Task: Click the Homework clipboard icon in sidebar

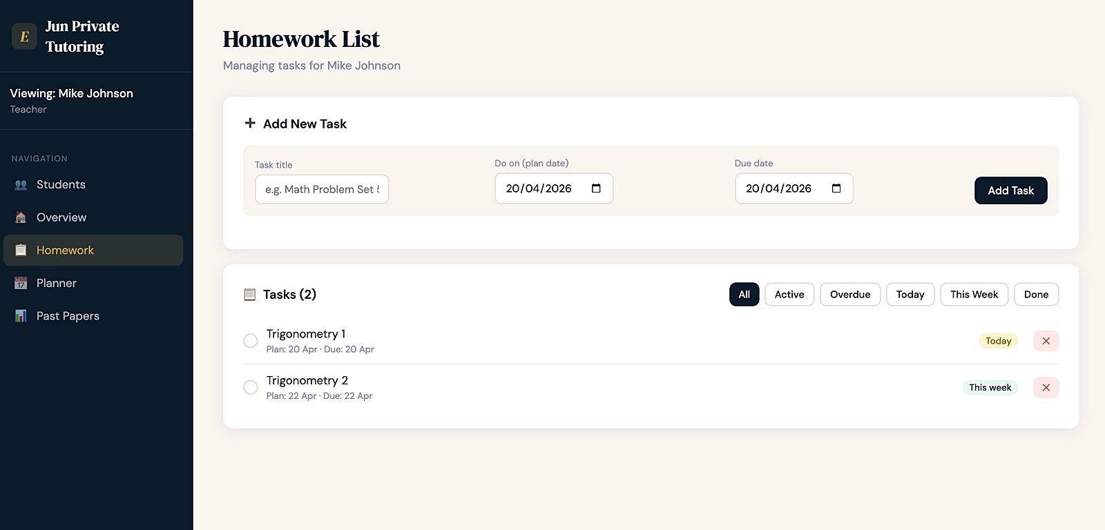Action: (x=21, y=251)
